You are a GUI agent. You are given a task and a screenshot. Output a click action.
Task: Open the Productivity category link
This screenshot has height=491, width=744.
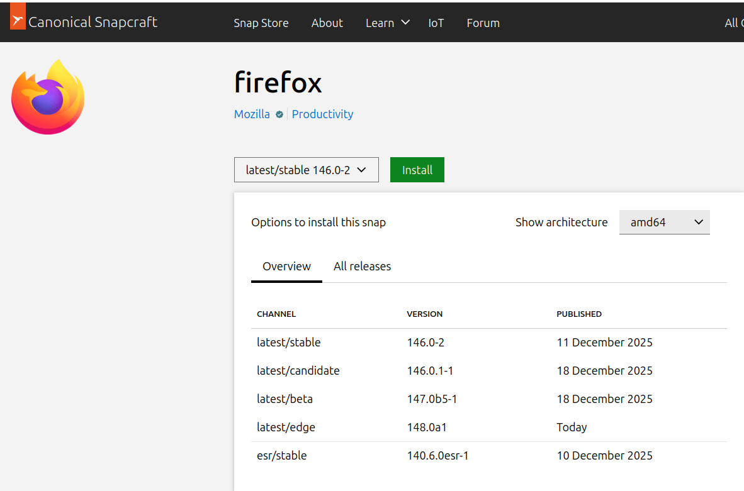tap(322, 114)
